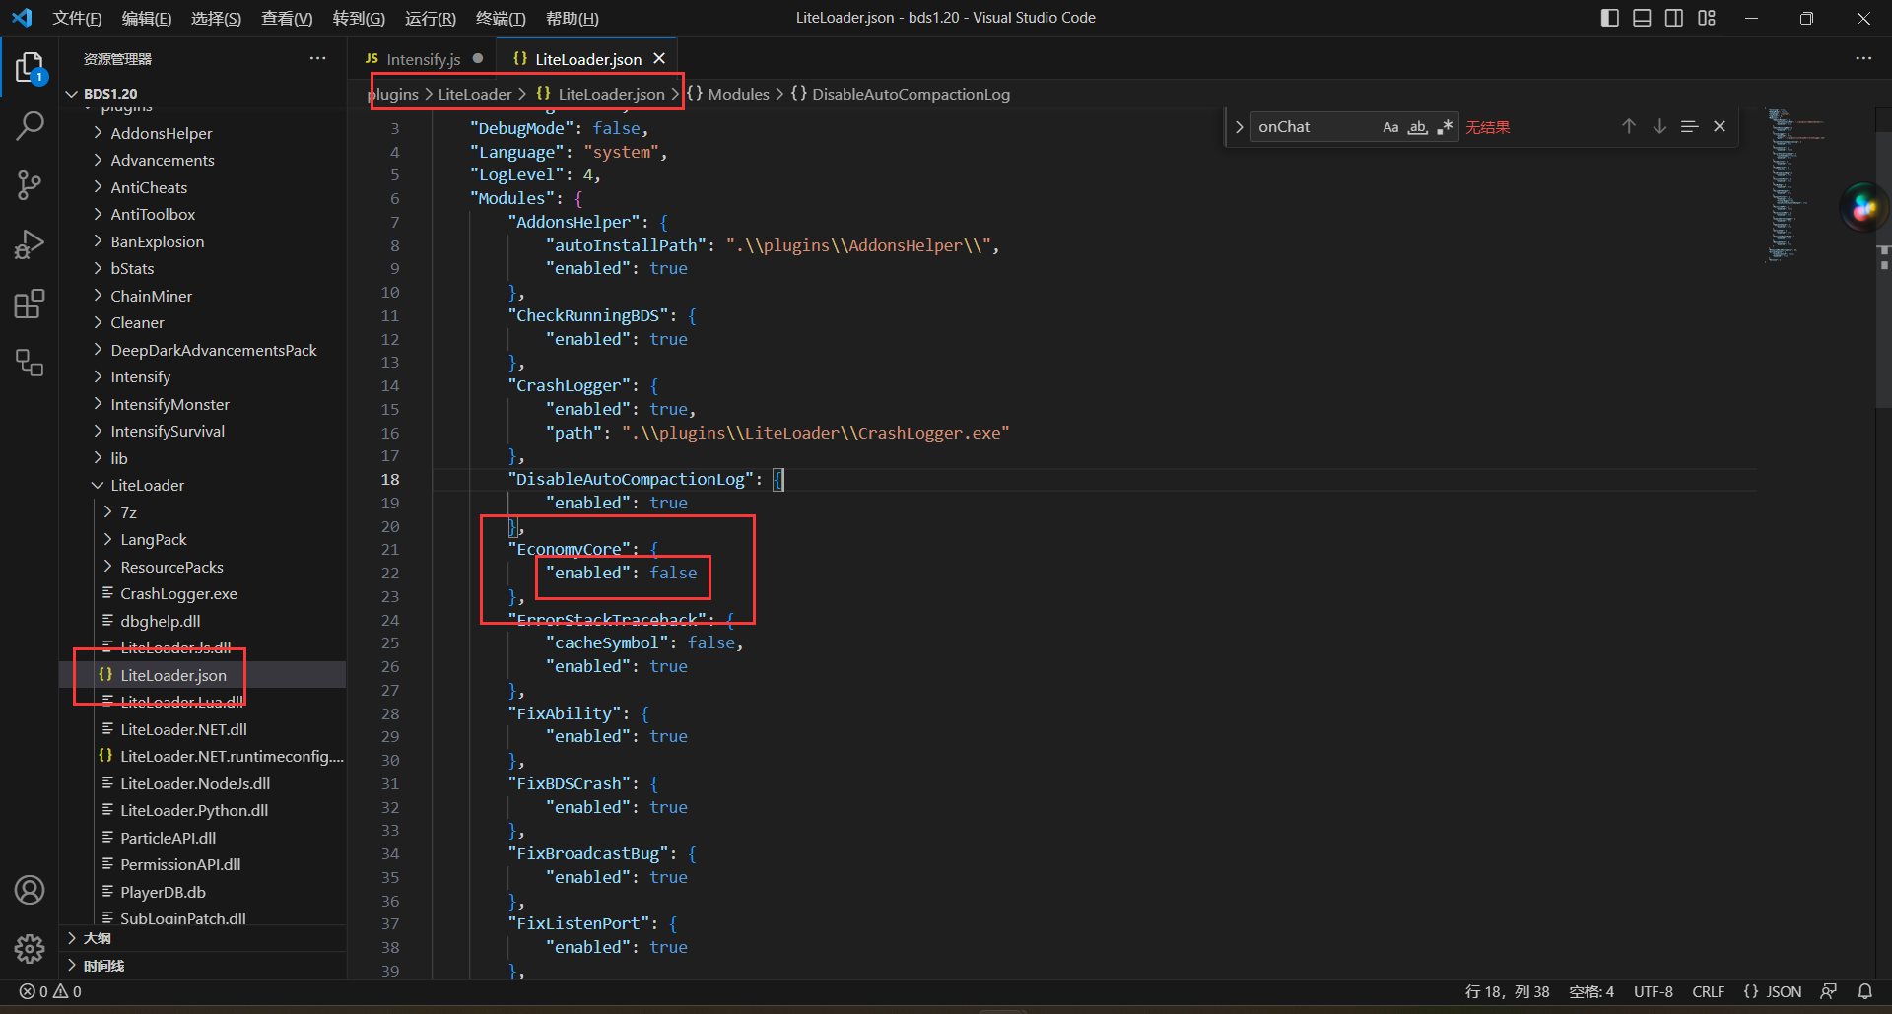Click the CRLF line ending indicator
Image resolution: width=1892 pixels, height=1014 pixels.
(x=1708, y=991)
